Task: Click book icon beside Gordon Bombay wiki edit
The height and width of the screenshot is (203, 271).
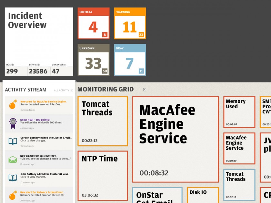Action: [13, 141]
